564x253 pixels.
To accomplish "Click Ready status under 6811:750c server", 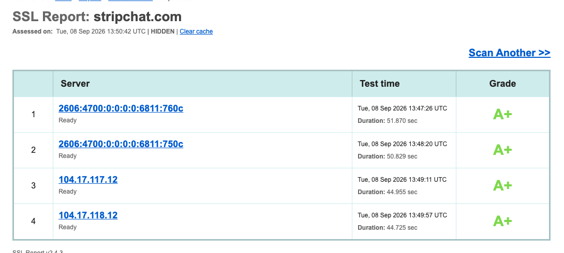I will (68, 156).
